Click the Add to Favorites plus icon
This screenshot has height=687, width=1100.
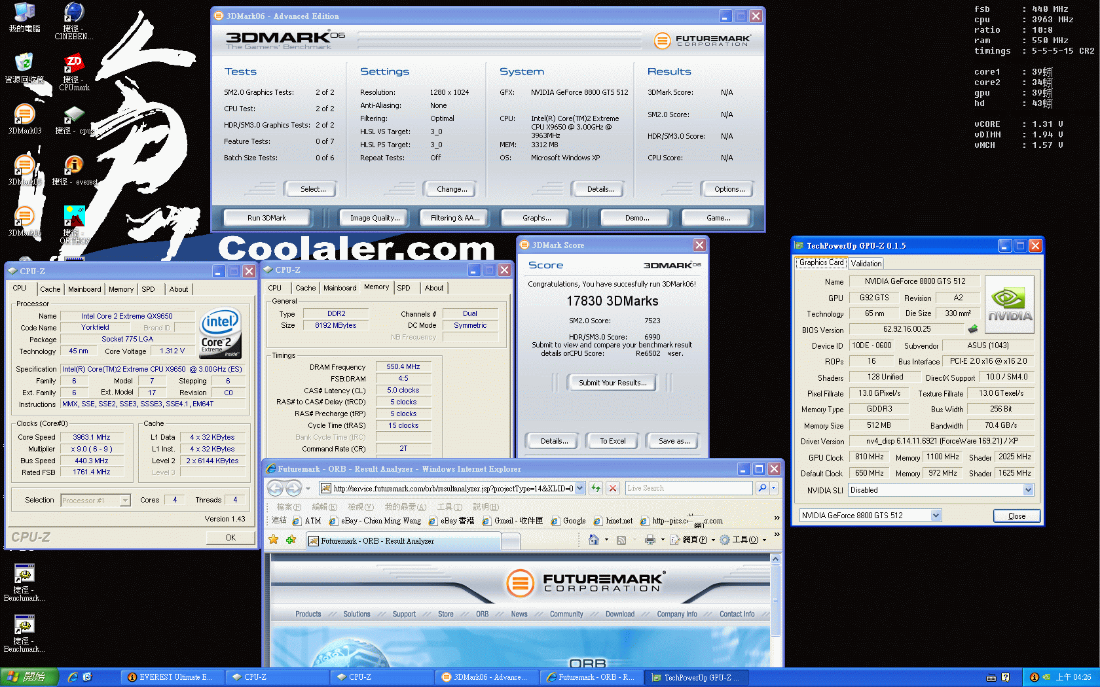point(291,540)
